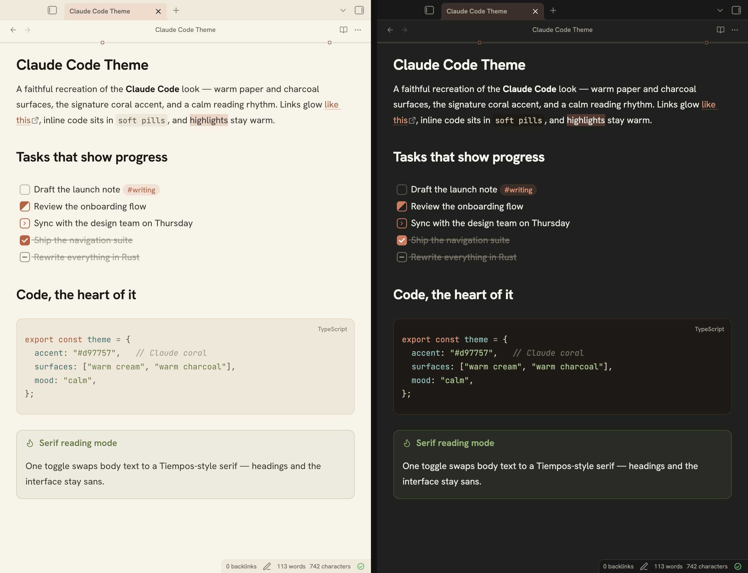Click external link icon after 'this' in dark window
The width and height of the screenshot is (748, 573).
click(x=412, y=120)
